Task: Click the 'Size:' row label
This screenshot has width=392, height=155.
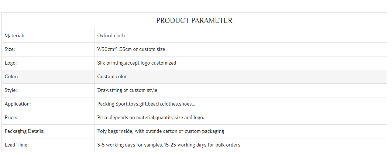Action: 10,49
